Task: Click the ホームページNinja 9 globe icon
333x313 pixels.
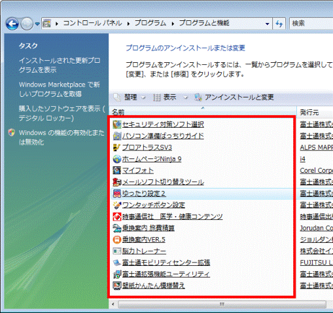Action: [117, 159]
